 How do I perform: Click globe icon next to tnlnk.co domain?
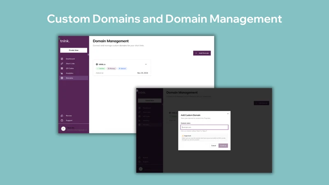97,64
